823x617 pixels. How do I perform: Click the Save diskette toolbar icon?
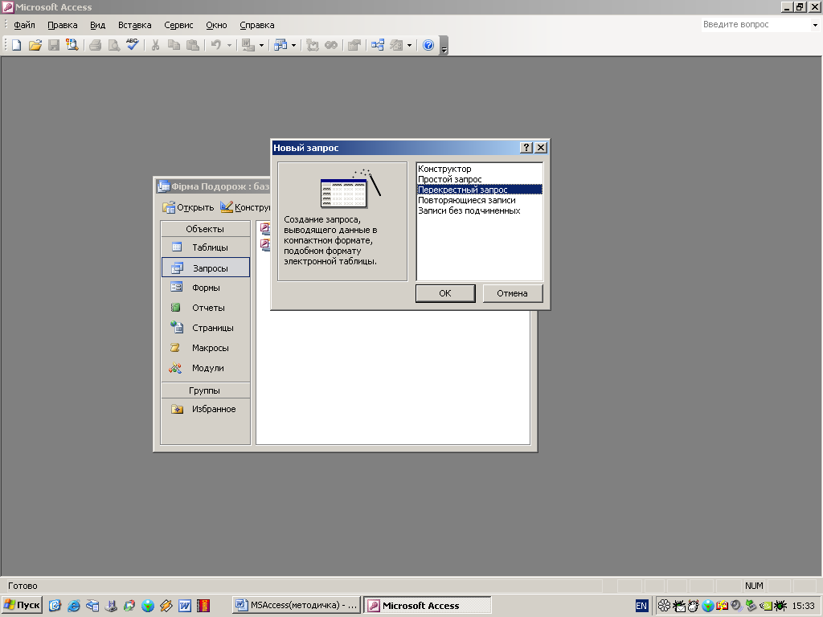54,46
